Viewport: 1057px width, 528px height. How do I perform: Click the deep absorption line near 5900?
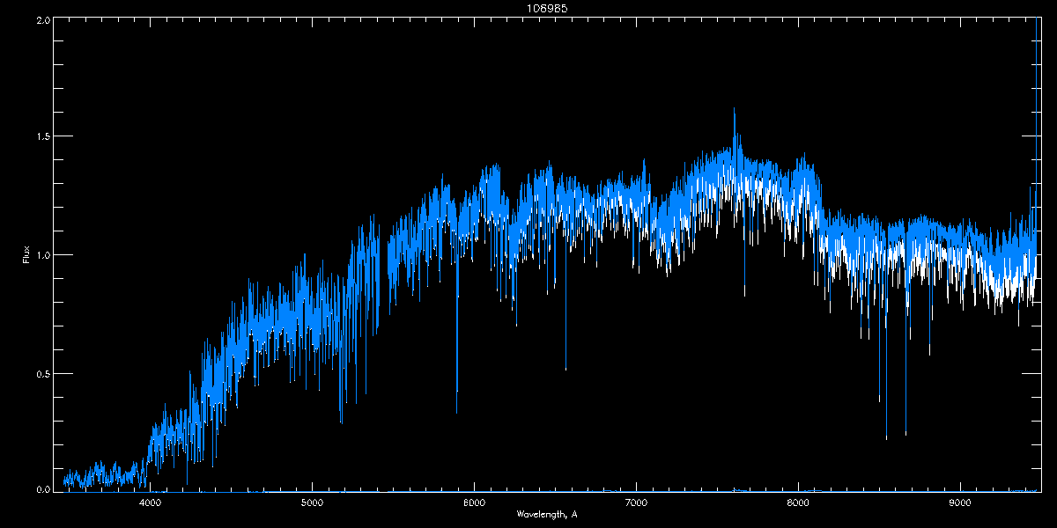pos(456,411)
